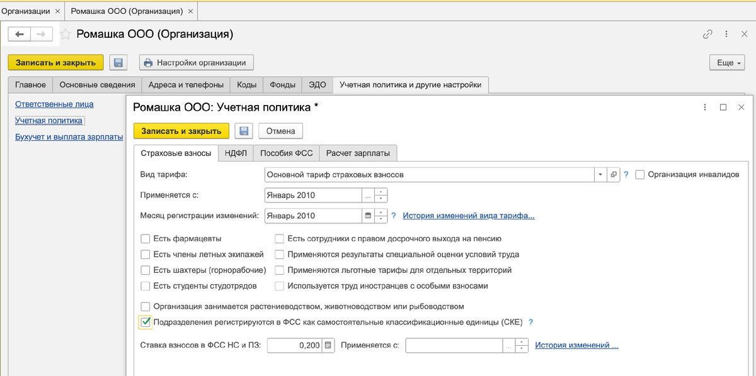Viewport: 756px width, 376px height.
Task: Go back with the left arrow button
Action: [x=20, y=34]
